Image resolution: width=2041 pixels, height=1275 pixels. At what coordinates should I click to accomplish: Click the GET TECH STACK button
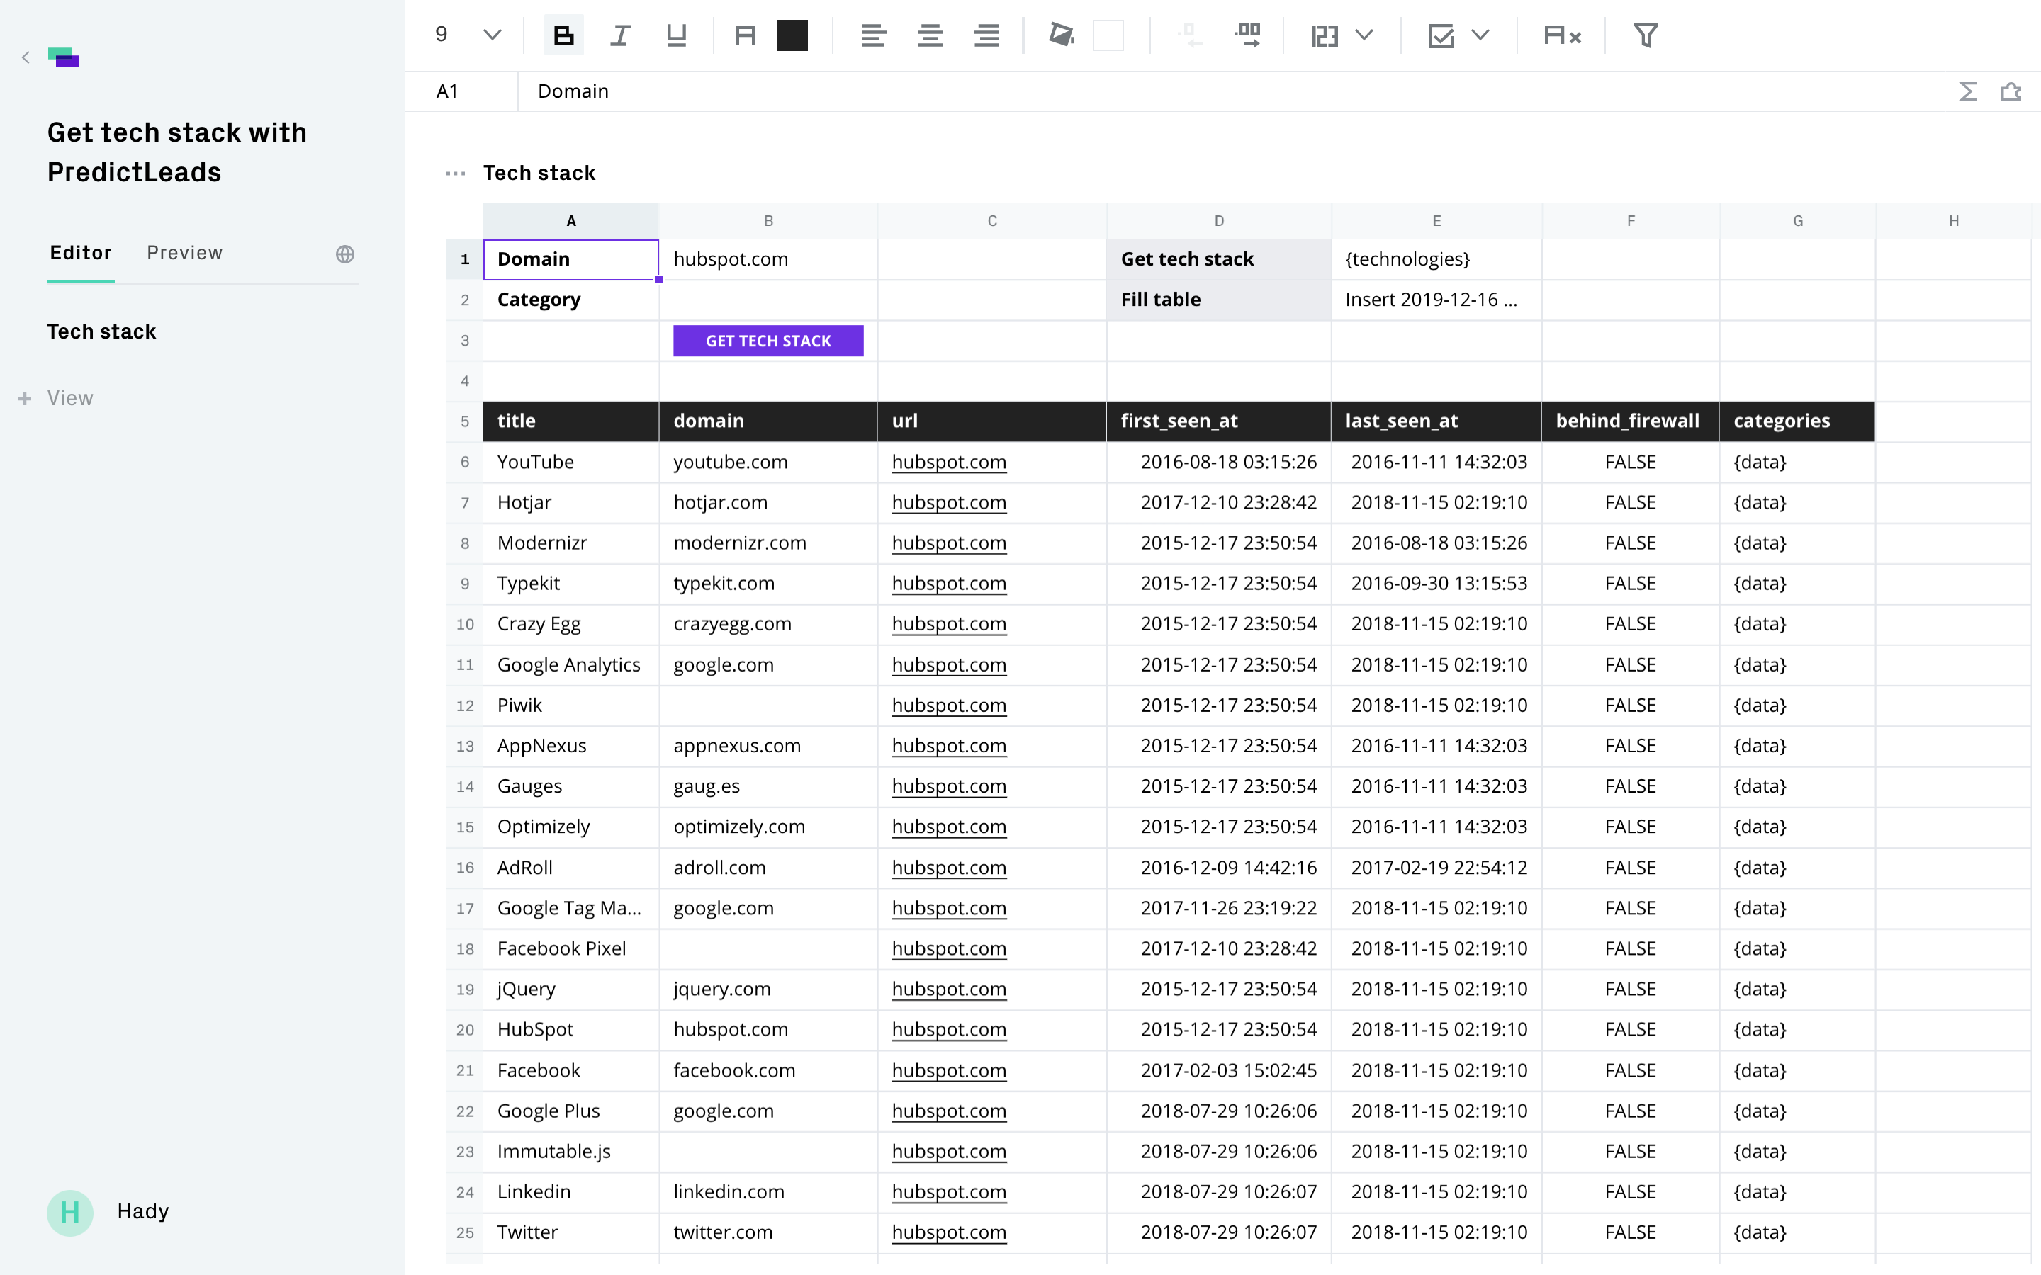(768, 341)
